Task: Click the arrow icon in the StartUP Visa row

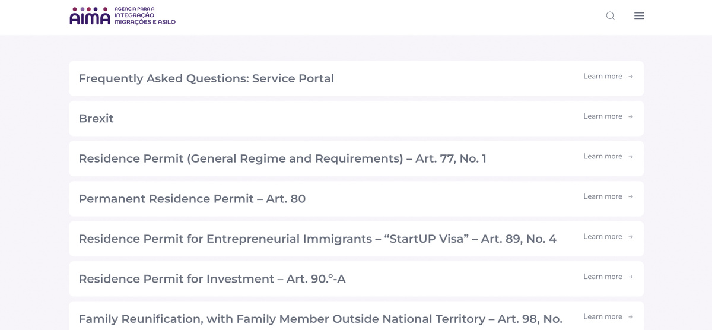Action: (x=631, y=237)
